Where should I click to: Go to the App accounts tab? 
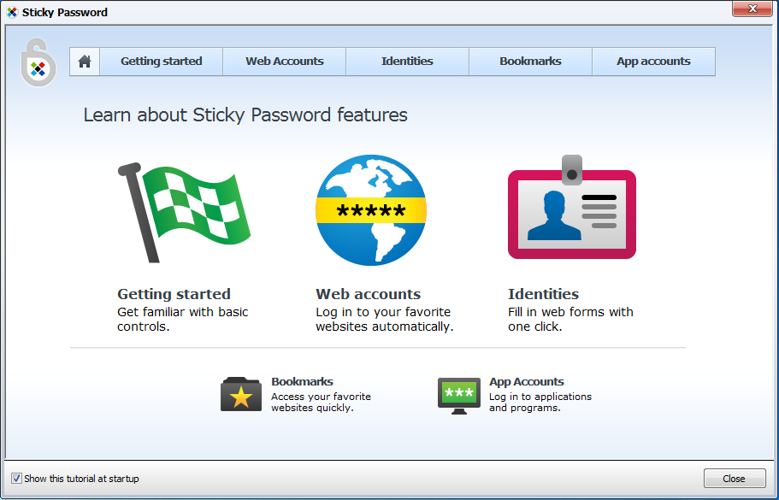(654, 62)
